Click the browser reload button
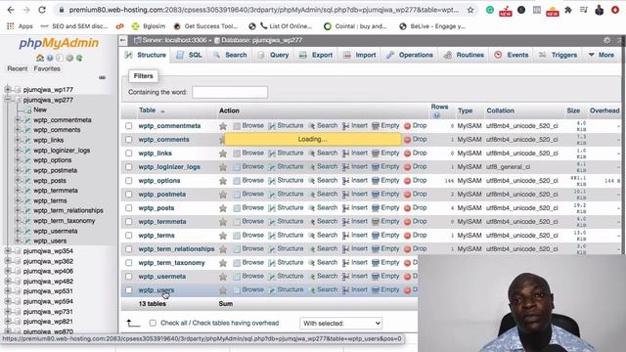This screenshot has width=626, height=352. point(42,10)
